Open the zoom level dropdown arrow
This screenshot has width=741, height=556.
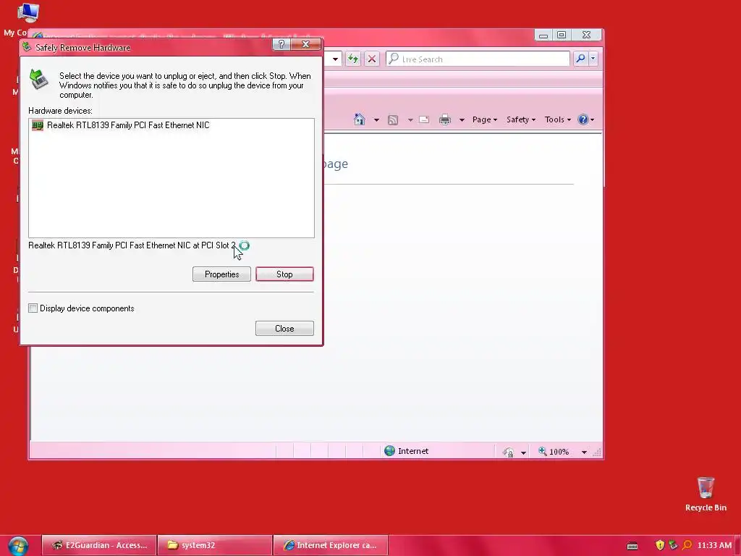(584, 452)
